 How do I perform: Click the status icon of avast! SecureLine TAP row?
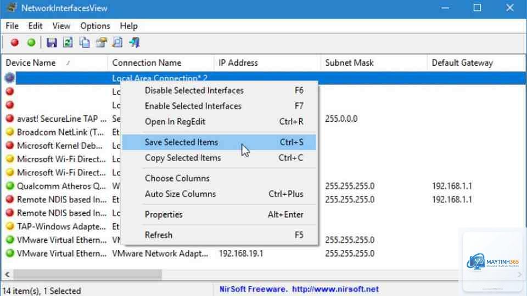(10, 118)
